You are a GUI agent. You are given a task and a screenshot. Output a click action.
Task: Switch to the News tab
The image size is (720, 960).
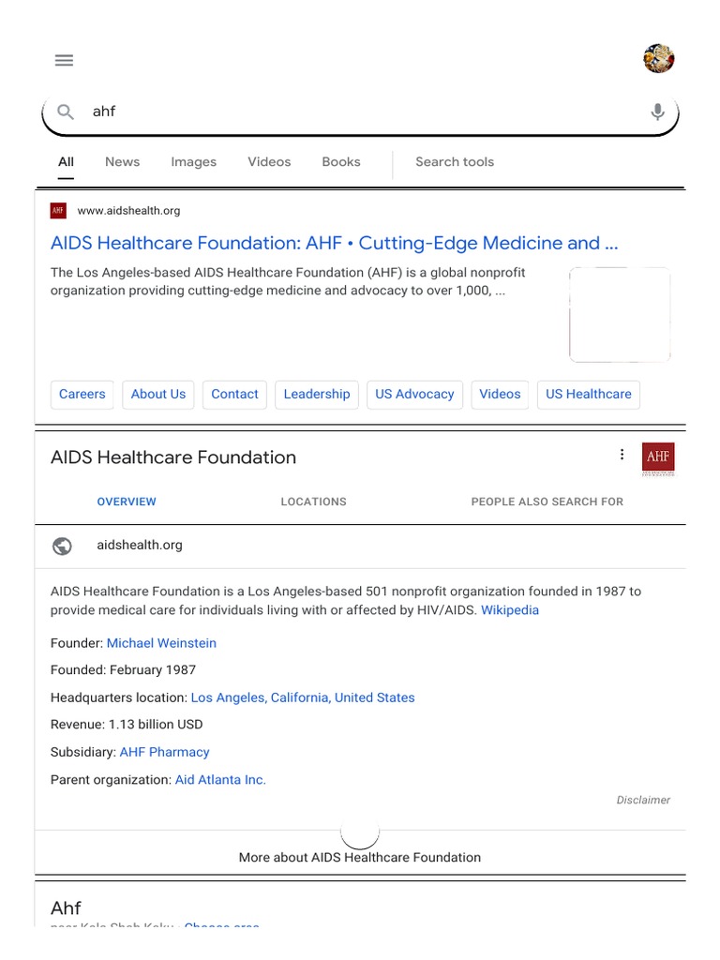click(122, 161)
